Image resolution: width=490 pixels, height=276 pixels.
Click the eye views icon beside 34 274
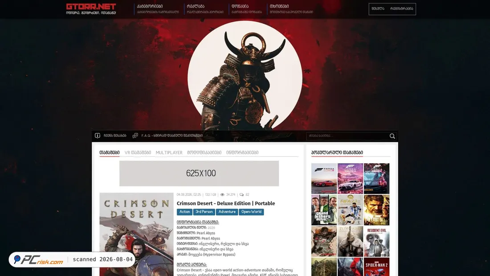pyautogui.click(x=222, y=195)
